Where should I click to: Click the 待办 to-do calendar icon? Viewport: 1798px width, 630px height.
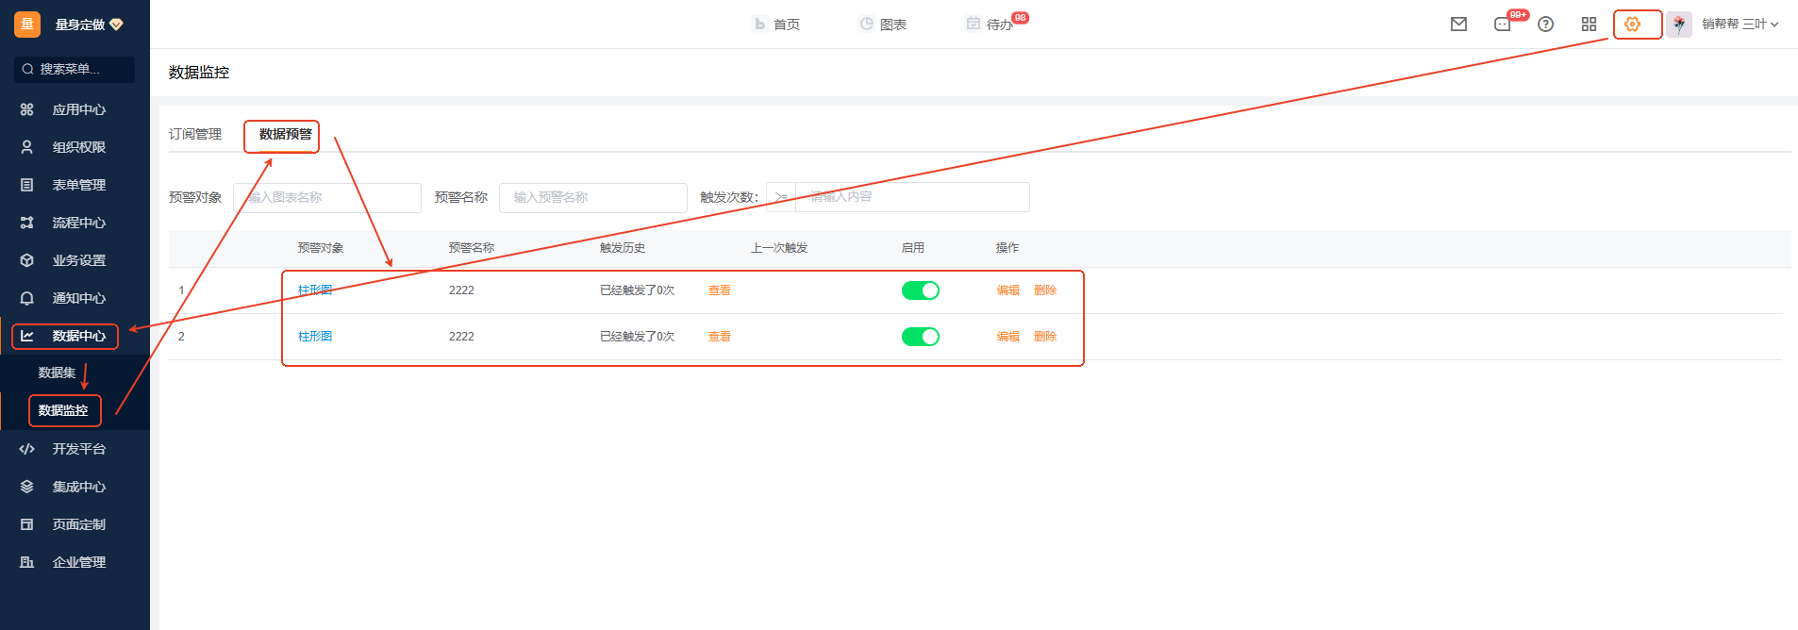click(974, 24)
